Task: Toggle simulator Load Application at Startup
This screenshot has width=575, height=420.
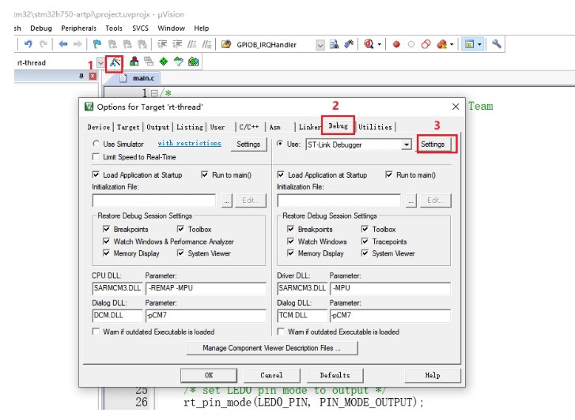Action: click(96, 174)
